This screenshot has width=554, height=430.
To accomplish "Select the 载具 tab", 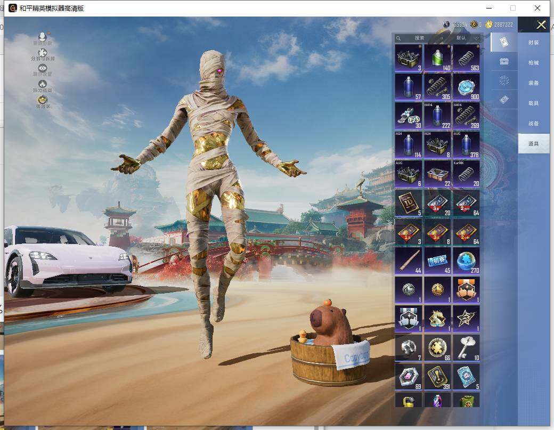I will point(534,103).
